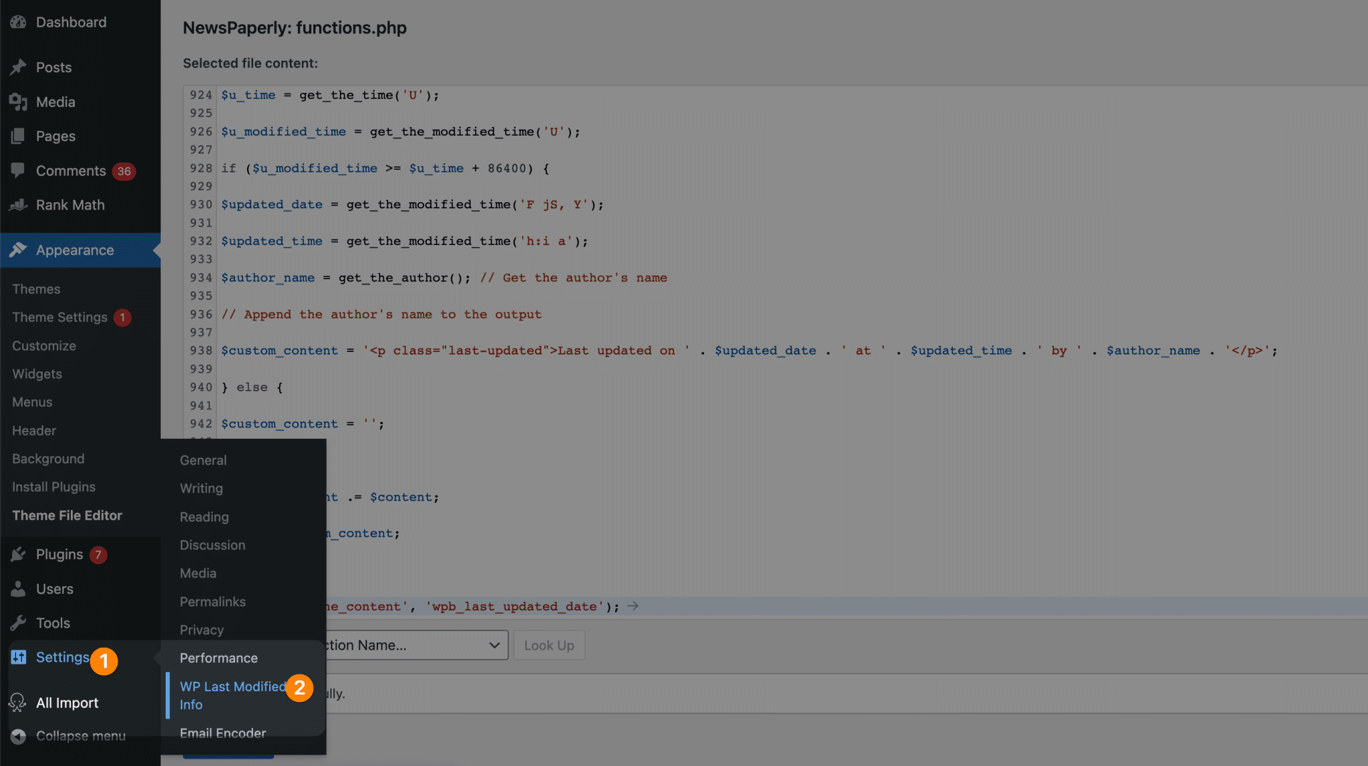Viewport: 1368px width, 766px height.
Task: Open the Plugins icon with badge 7
Action: pos(19,554)
